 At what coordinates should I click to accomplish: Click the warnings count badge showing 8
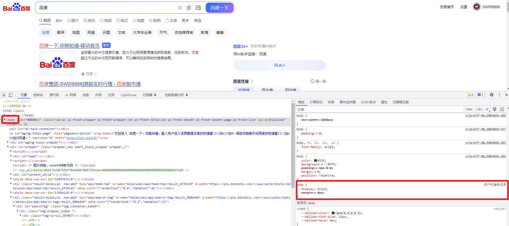coord(471,95)
